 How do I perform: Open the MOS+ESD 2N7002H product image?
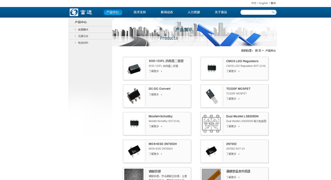(x=134, y=151)
